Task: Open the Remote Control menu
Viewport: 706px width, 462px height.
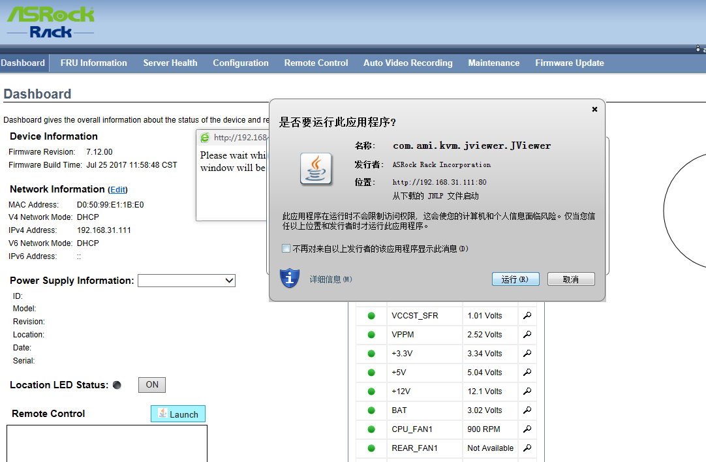Action: (316, 63)
